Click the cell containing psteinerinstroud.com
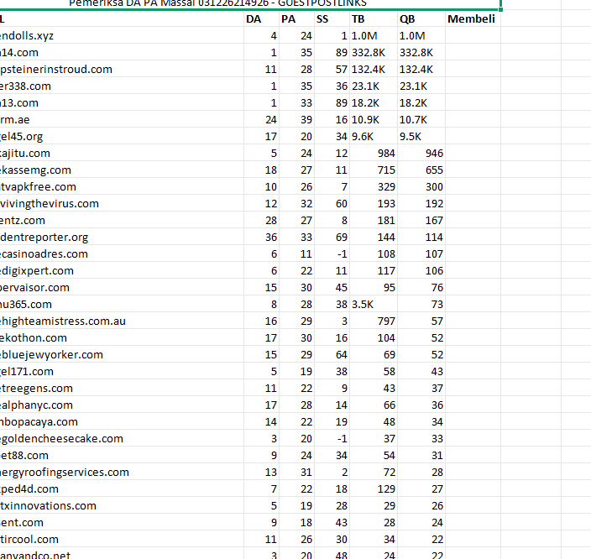The height and width of the screenshot is (559, 591). [x=122, y=69]
